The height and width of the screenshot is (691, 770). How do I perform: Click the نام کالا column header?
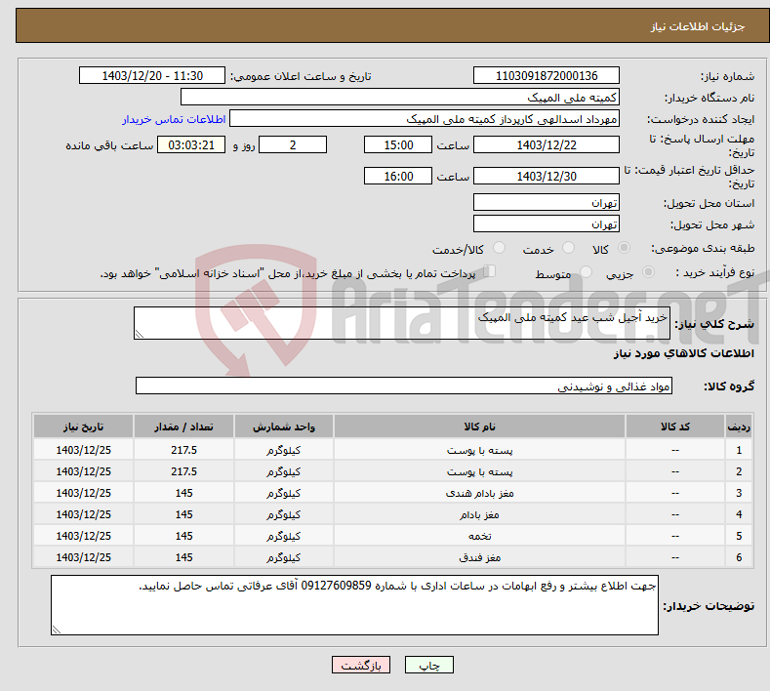(x=479, y=427)
